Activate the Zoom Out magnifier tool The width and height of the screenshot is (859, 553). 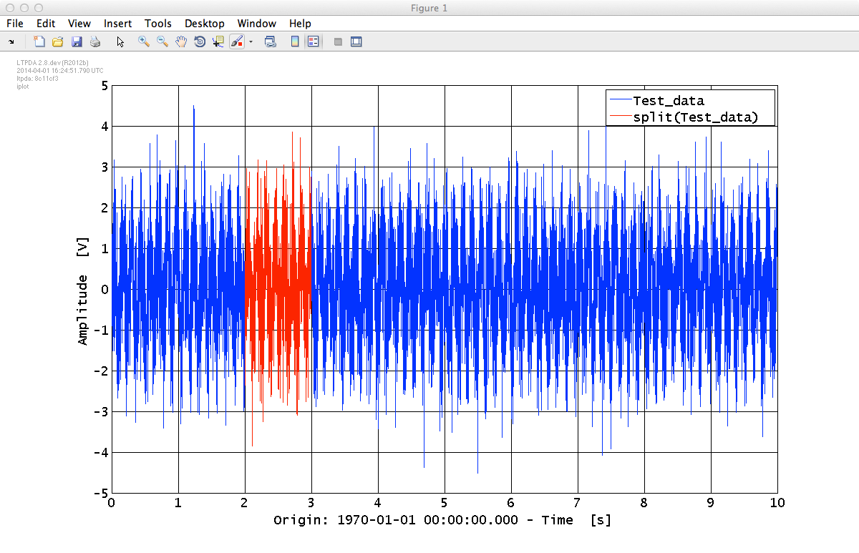pyautogui.click(x=162, y=42)
